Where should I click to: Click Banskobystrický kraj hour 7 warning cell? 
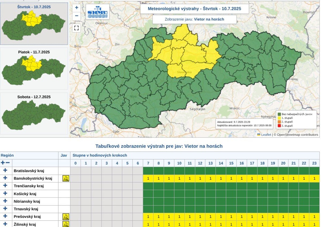(148, 178)
